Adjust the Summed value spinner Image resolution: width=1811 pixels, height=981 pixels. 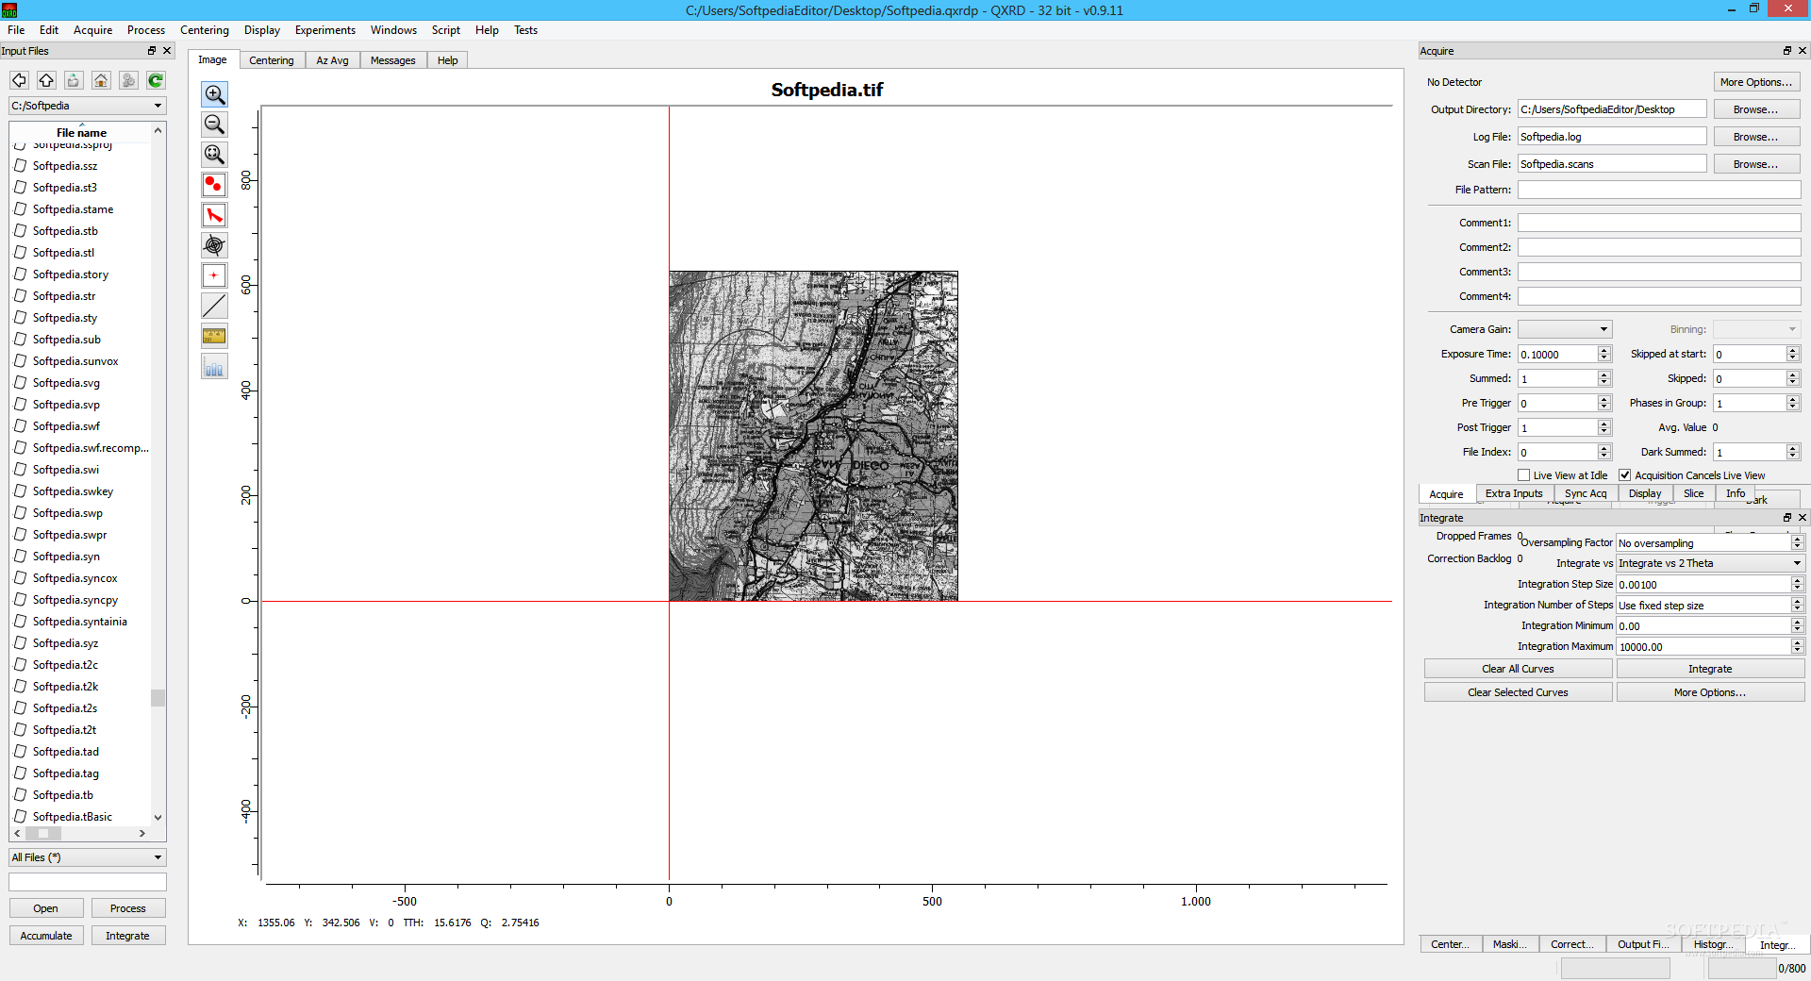click(1603, 378)
